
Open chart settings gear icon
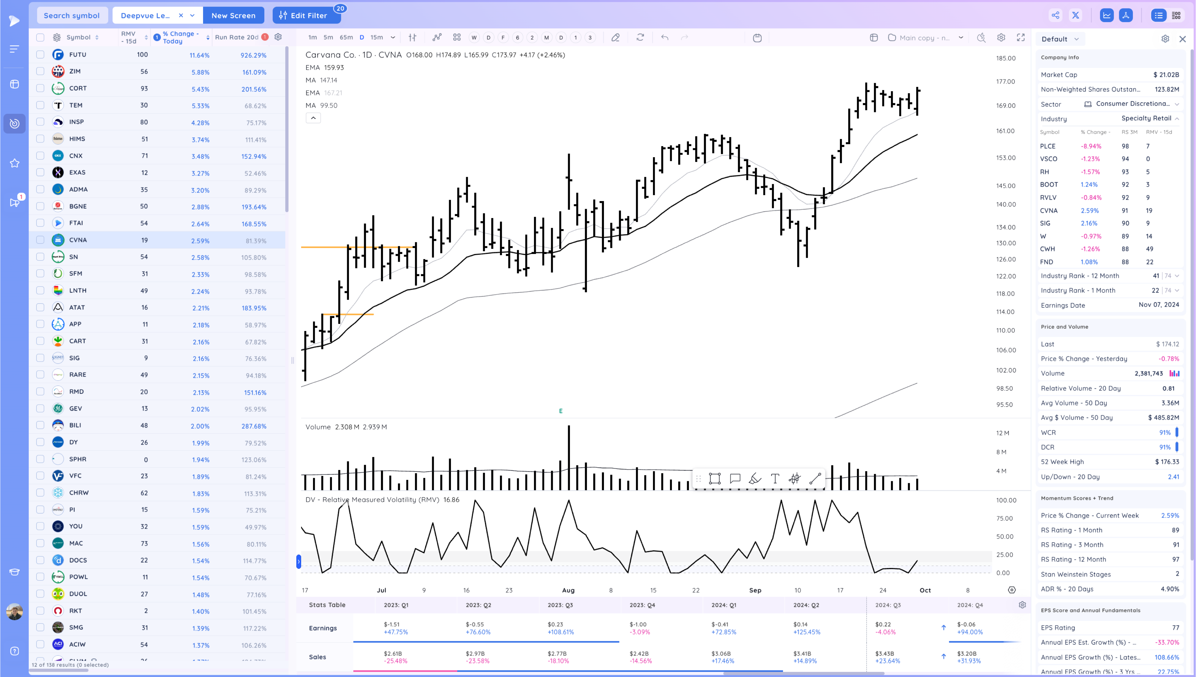[x=1001, y=38]
